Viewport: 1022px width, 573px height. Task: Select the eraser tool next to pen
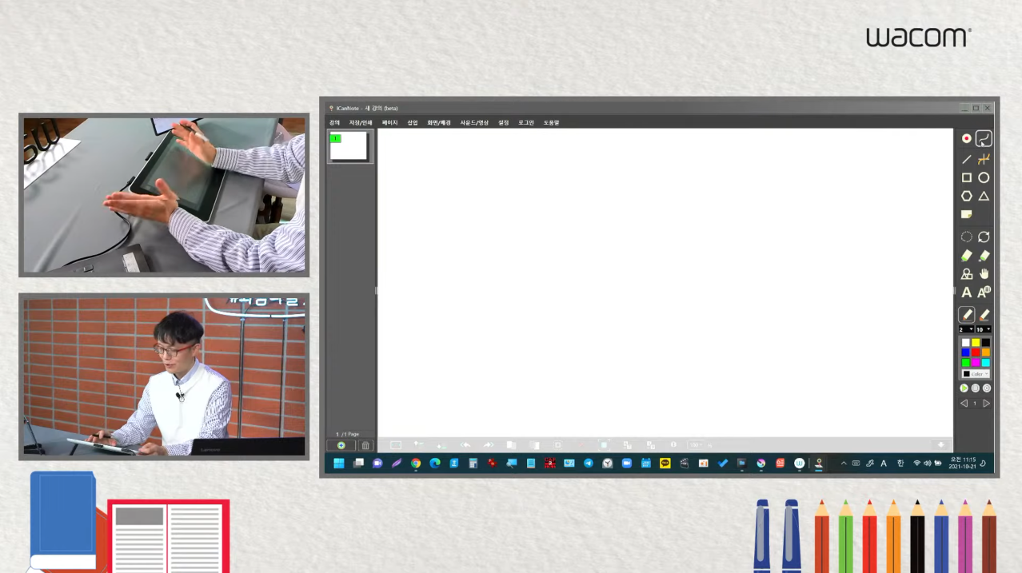point(984,315)
